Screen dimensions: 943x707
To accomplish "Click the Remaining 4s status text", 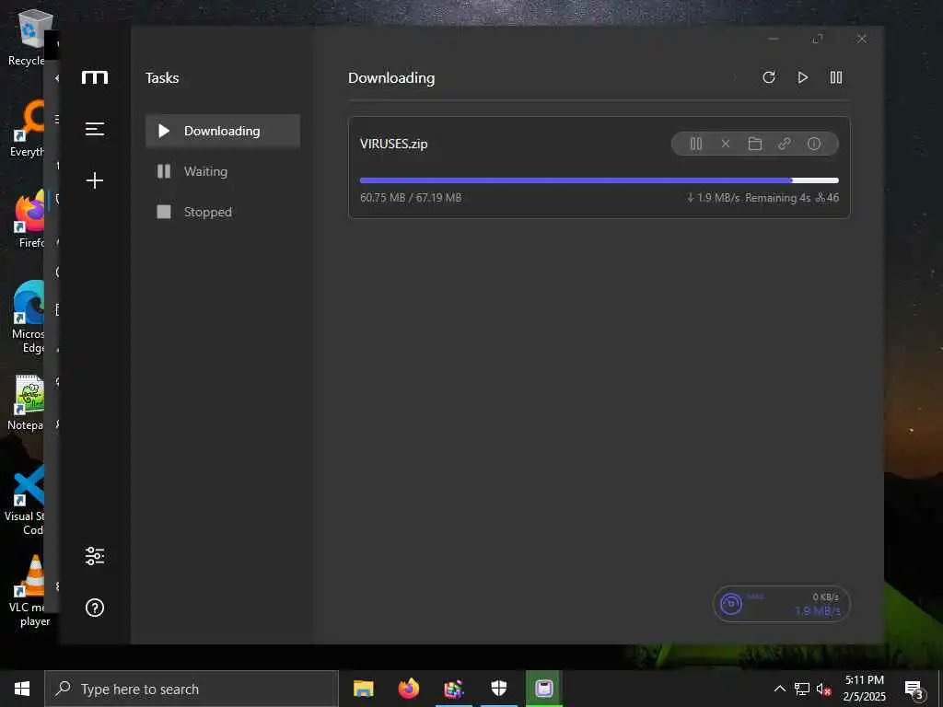I will click(x=777, y=198).
